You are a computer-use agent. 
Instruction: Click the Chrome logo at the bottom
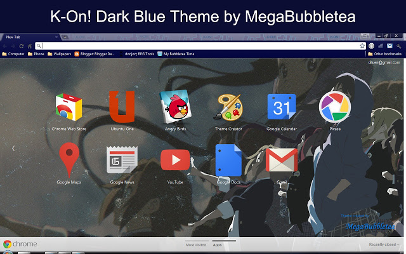point(20,244)
